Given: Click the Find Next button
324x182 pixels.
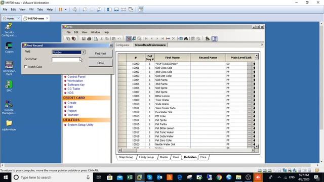Looking at the screenshot, I should click(x=100, y=54).
